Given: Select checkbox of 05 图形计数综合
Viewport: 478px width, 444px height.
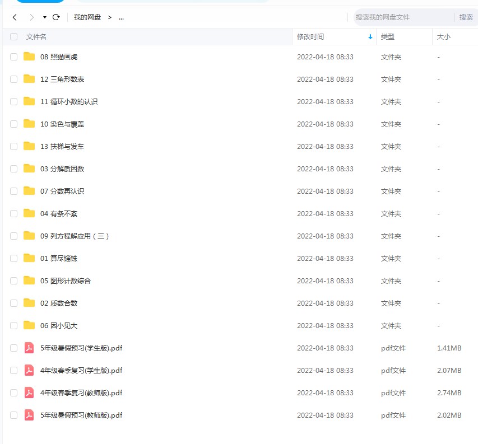Looking at the screenshot, I should (x=13, y=281).
